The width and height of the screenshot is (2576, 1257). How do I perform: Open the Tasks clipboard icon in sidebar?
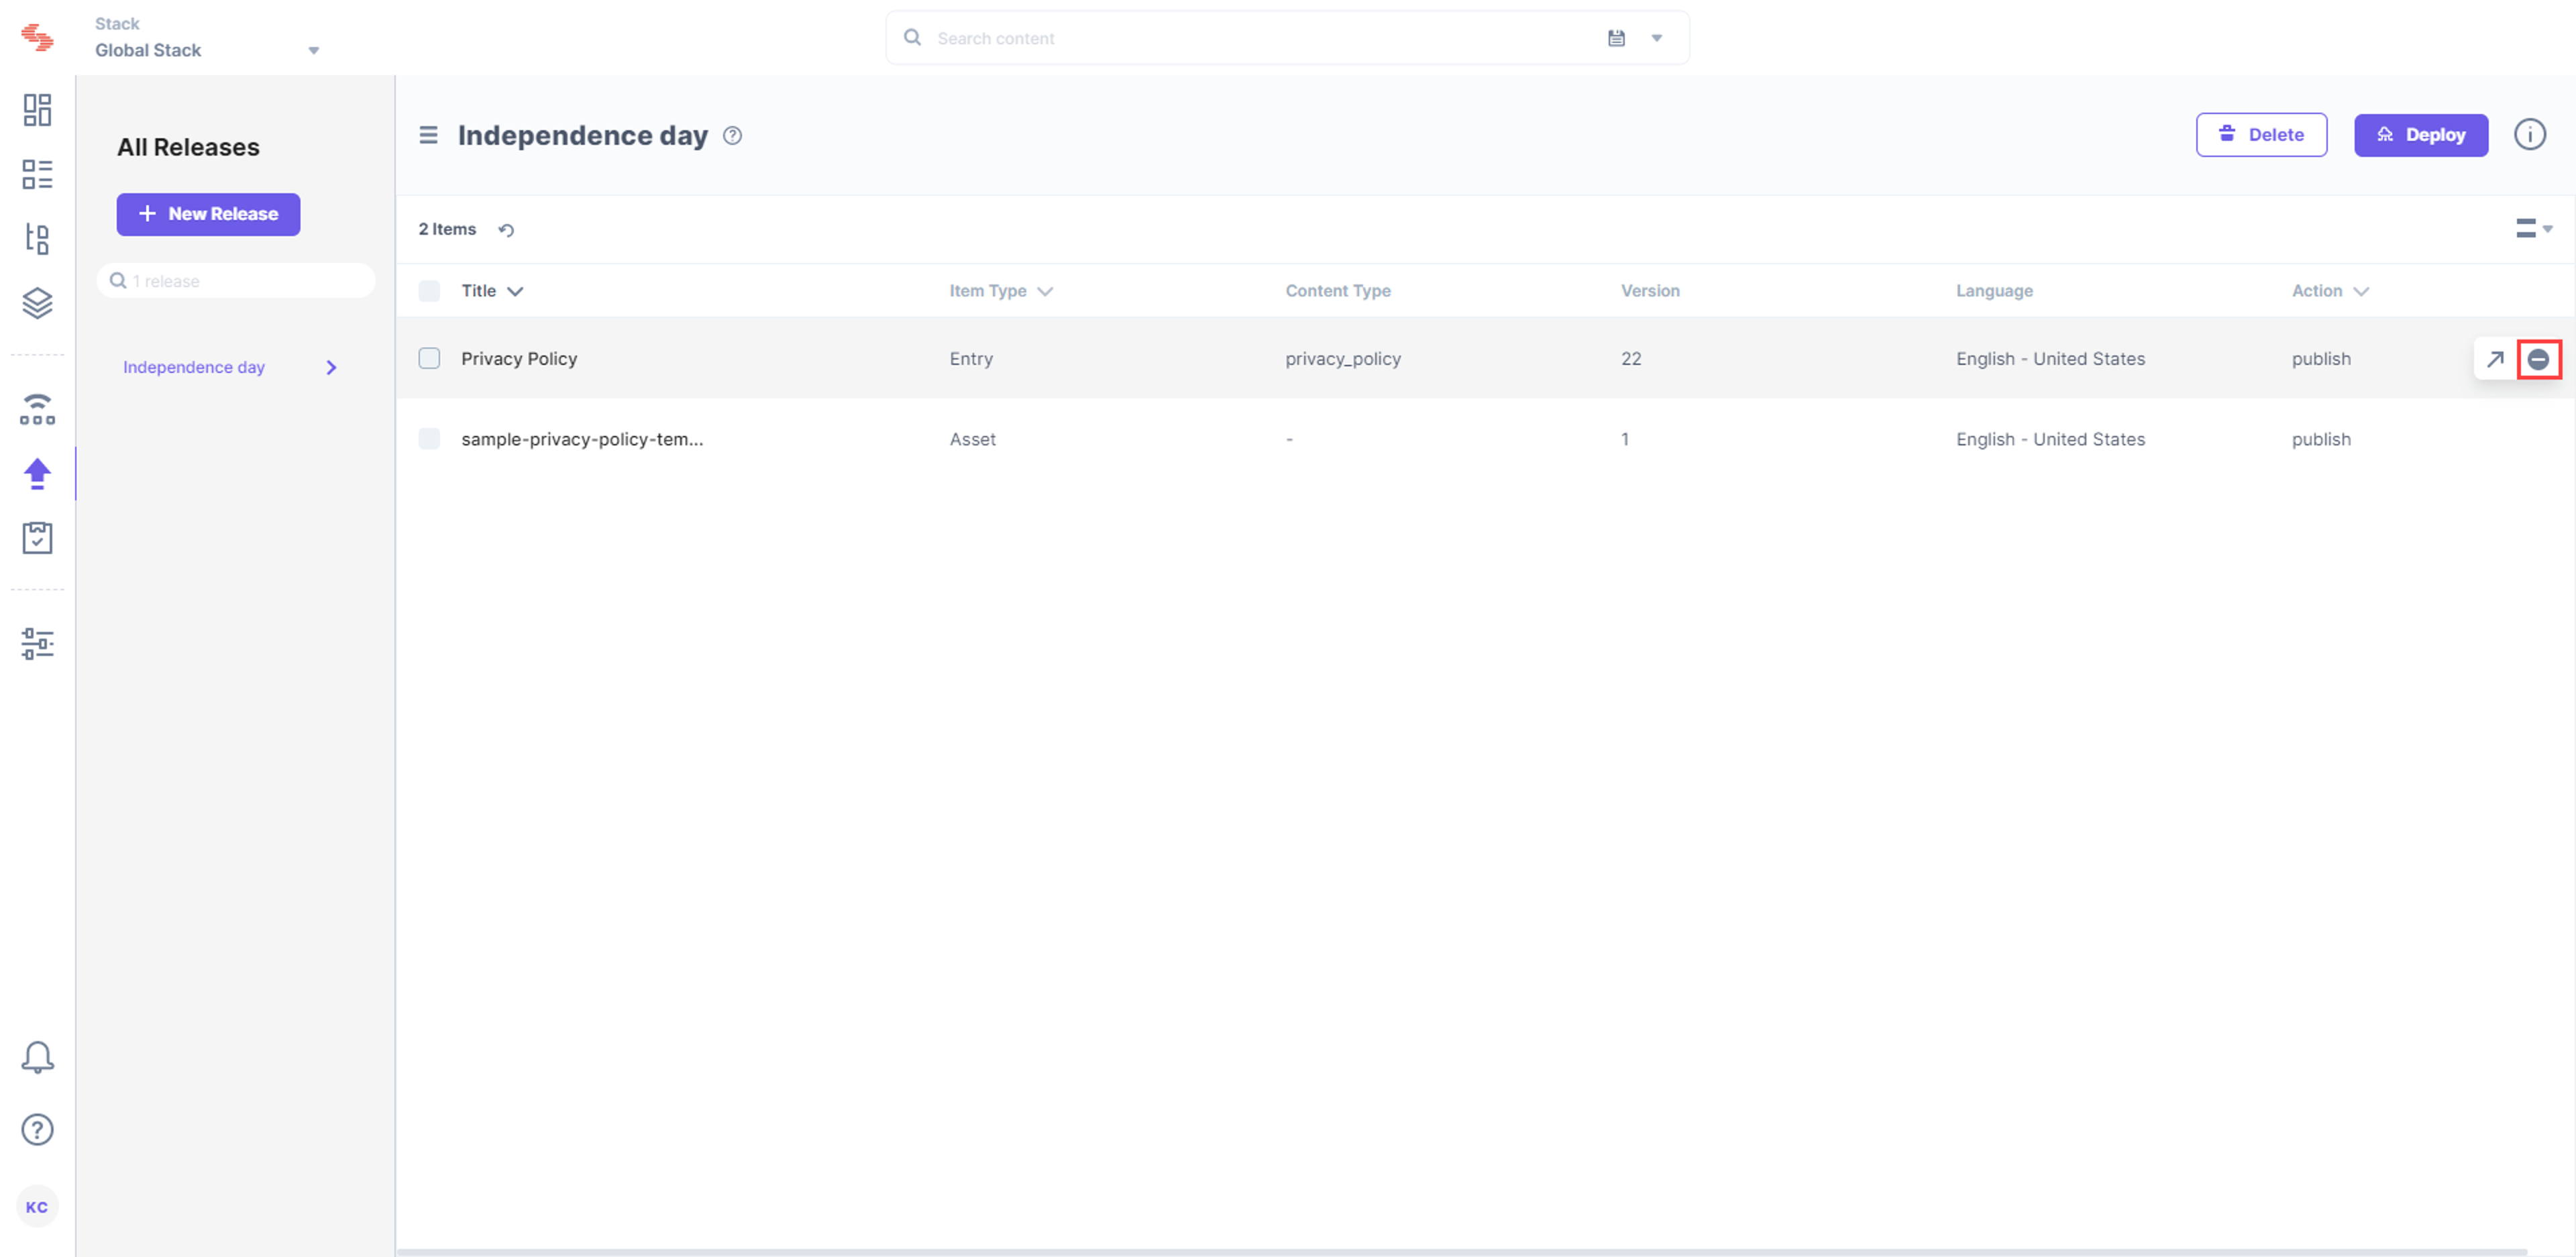pos(37,538)
